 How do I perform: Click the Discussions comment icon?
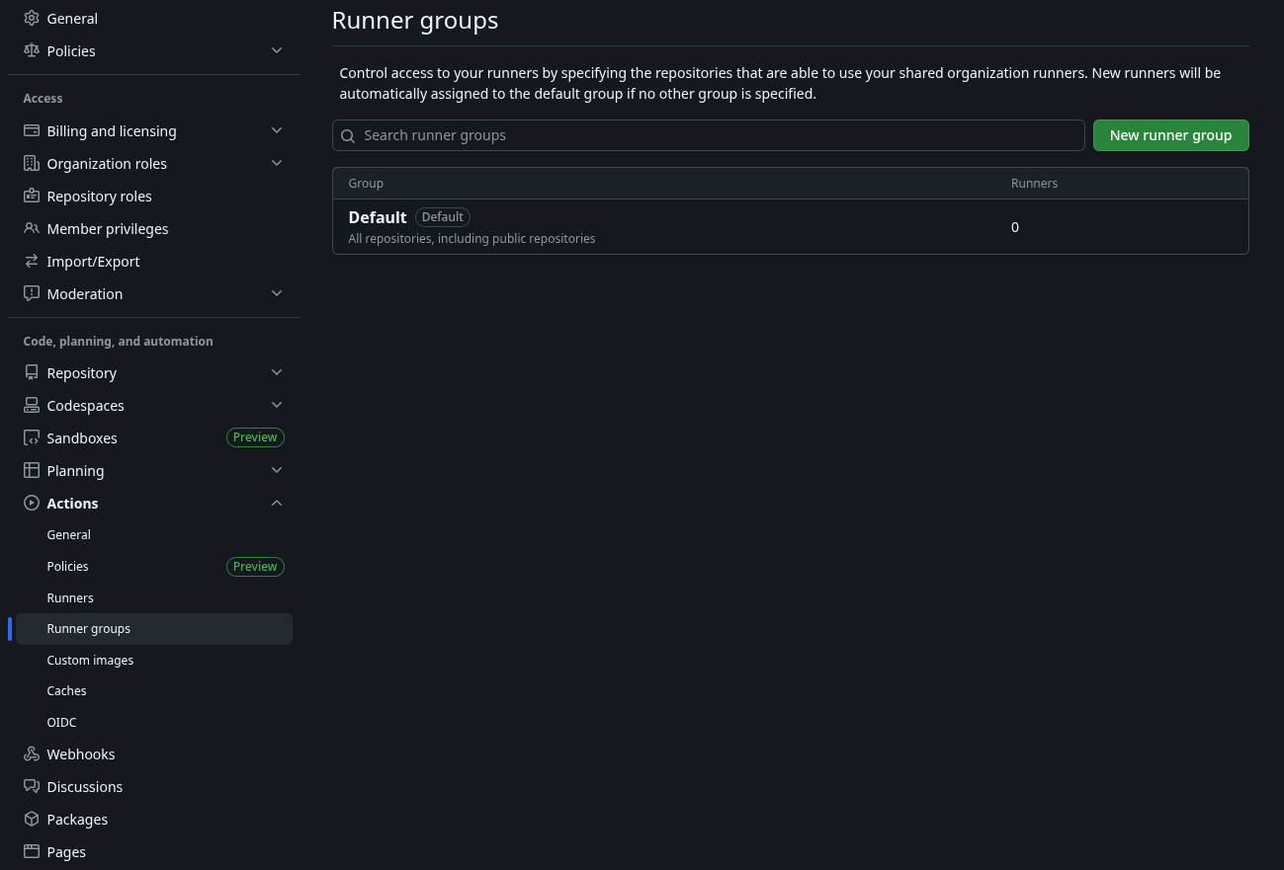pos(32,786)
